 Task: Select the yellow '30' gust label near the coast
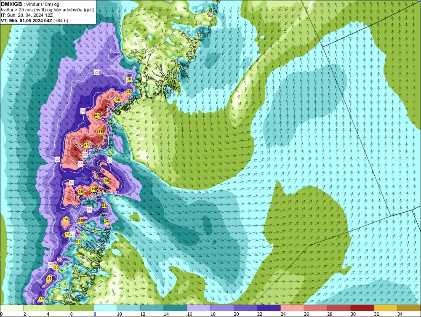pos(129,79)
